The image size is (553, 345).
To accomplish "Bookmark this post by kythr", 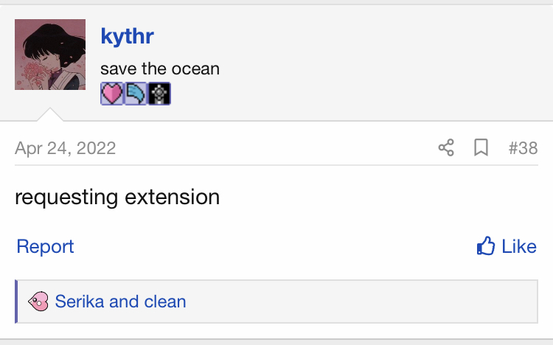I will click(x=481, y=147).
